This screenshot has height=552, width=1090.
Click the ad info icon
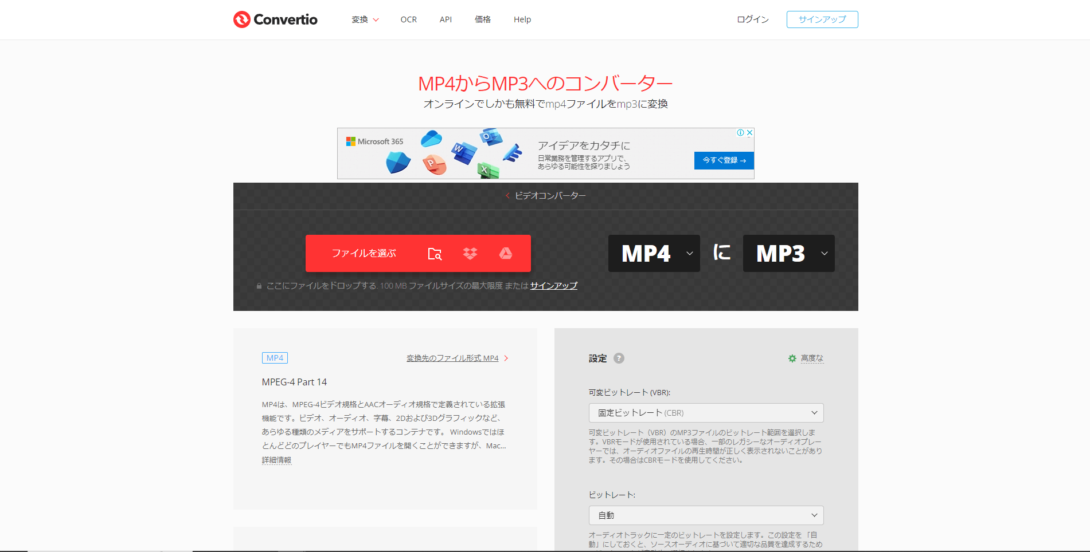point(741,133)
